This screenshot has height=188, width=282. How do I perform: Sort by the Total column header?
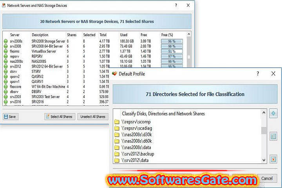(103, 35)
